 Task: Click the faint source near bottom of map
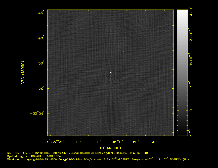point(88,128)
